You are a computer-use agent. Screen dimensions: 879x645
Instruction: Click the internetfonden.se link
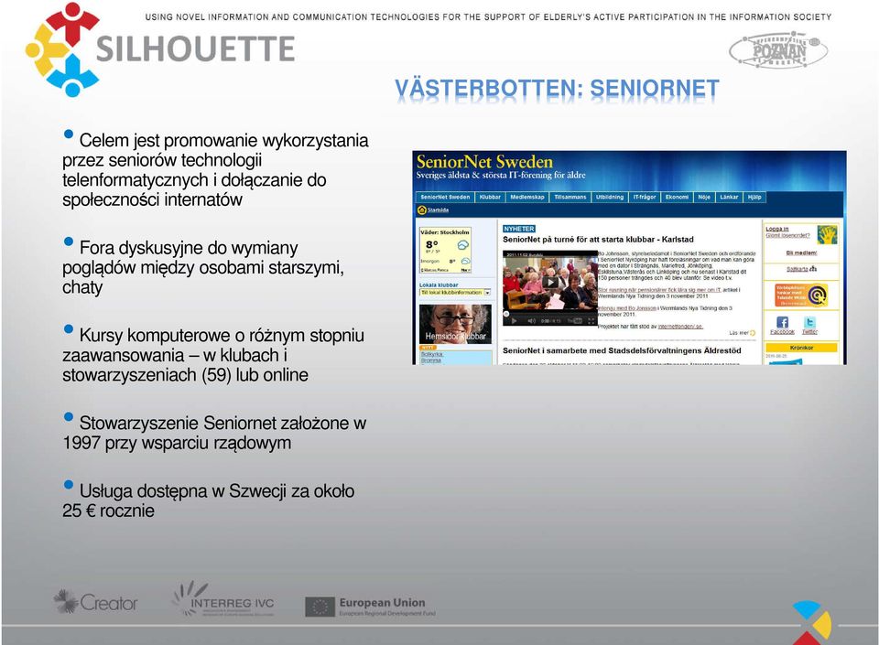[680, 327]
